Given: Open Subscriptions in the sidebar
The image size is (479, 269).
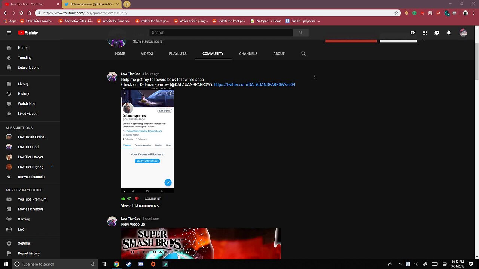Looking at the screenshot, I should (30, 68).
